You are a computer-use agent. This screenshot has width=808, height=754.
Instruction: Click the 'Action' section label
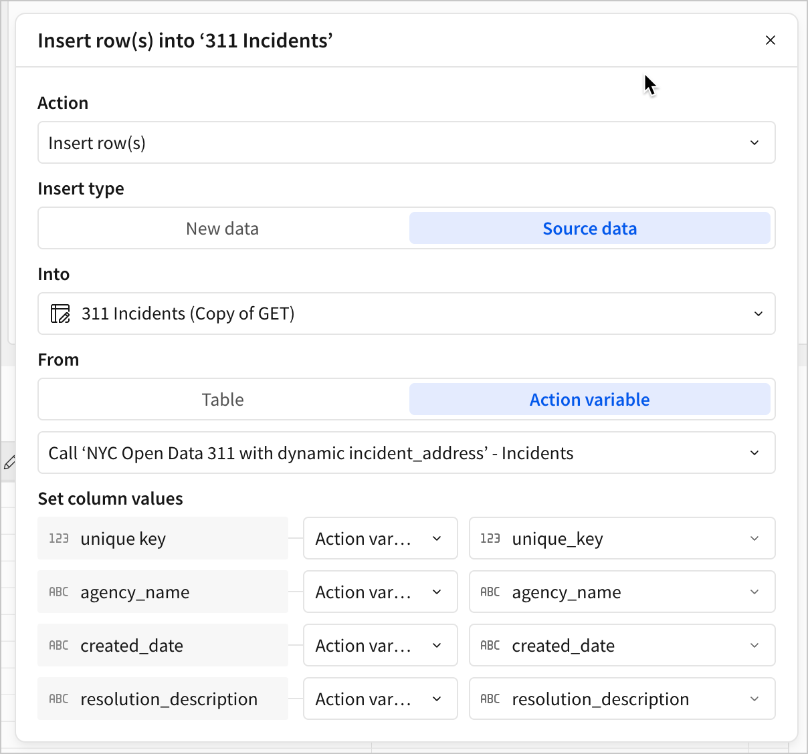[63, 103]
